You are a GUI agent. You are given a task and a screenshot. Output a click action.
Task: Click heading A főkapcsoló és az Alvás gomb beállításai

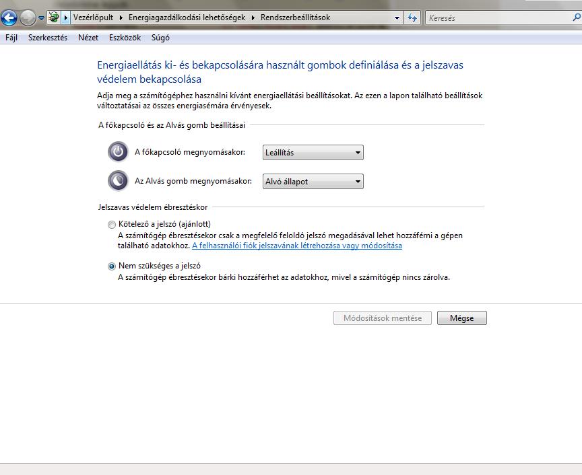click(x=172, y=125)
